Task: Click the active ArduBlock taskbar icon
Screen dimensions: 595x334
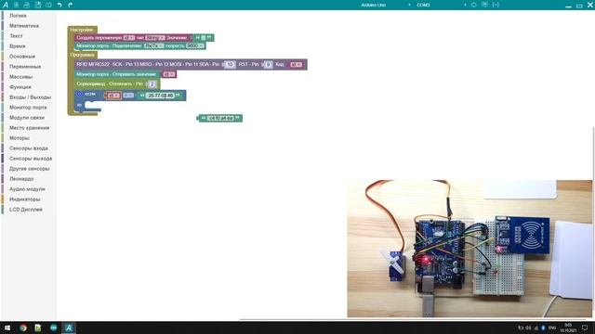Action: (69, 328)
